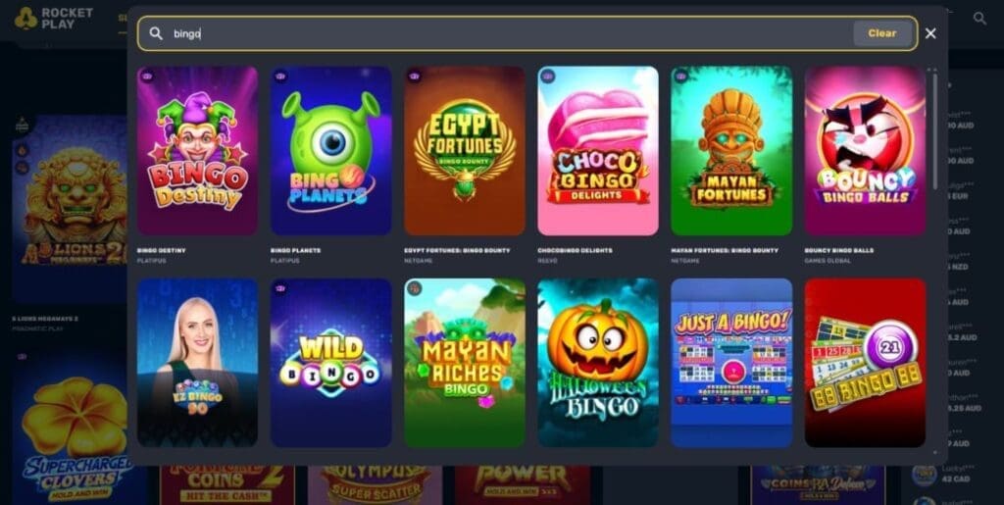Open Mayan Fortunes game thumbnail

[x=731, y=151]
